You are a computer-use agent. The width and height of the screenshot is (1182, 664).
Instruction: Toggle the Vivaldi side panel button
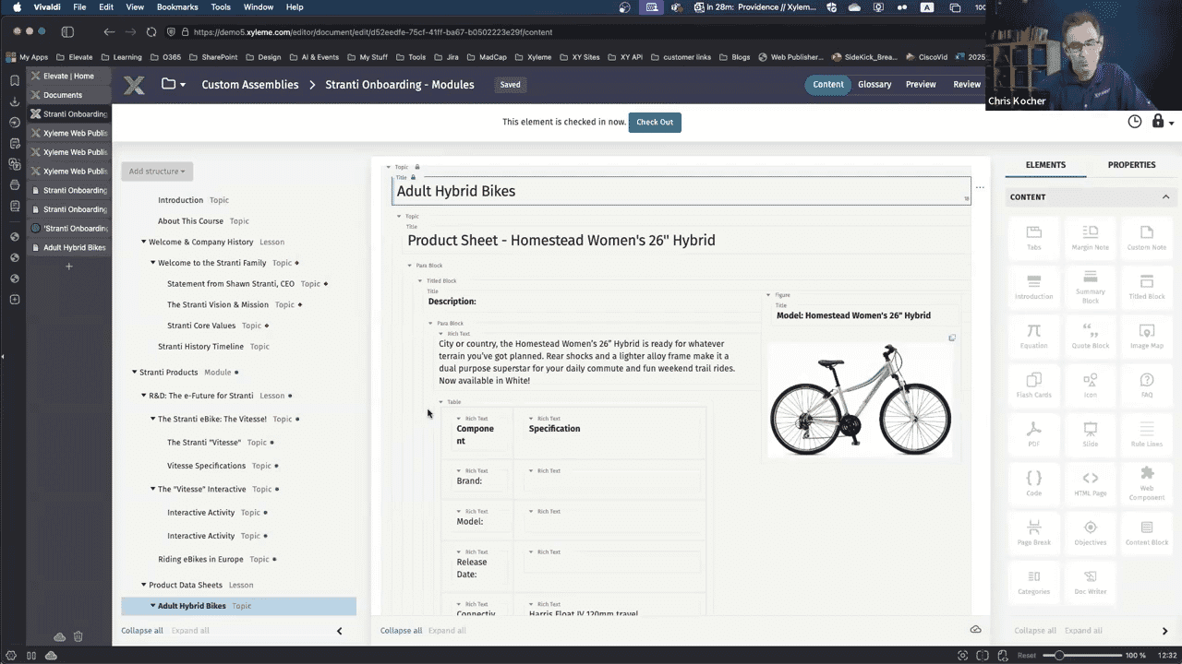(67, 31)
